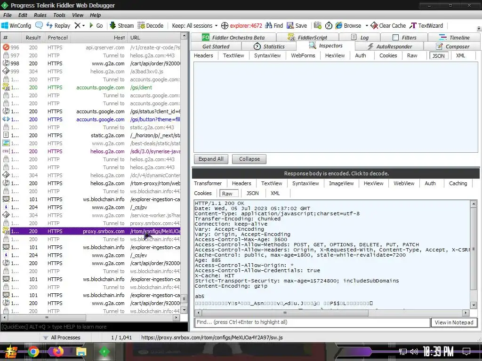Sort sessions by Result column header

coord(33,38)
